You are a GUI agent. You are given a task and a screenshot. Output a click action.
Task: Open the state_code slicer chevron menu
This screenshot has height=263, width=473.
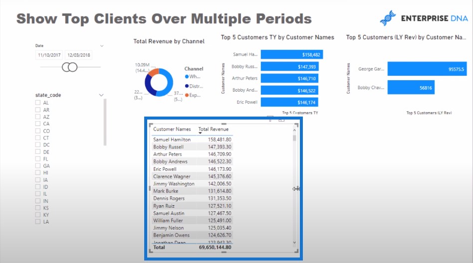point(101,95)
